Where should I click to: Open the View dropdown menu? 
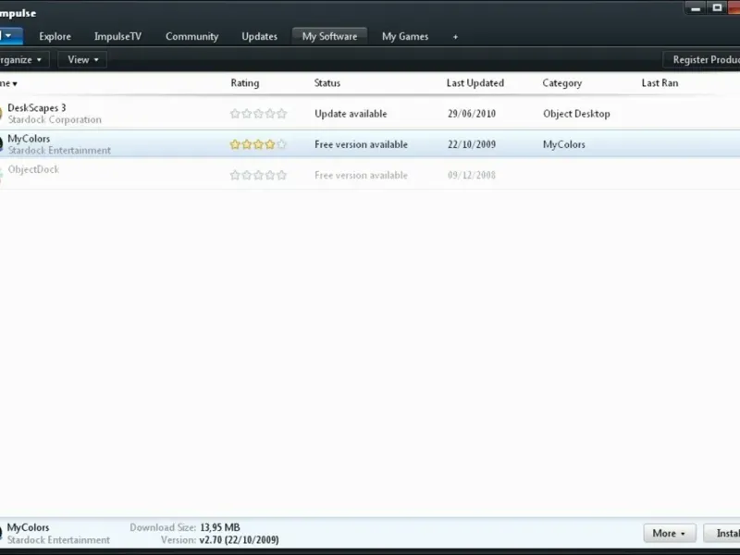coord(82,59)
